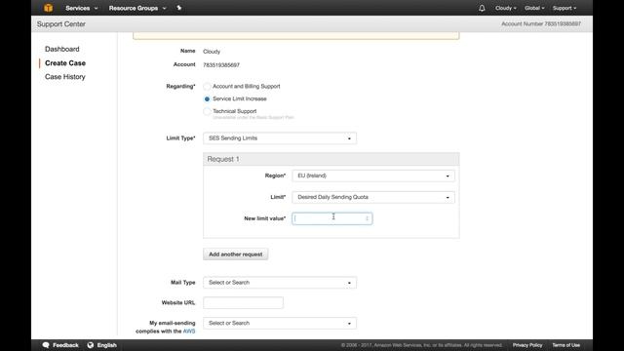This screenshot has width=624, height=351.
Task: Select Account and Billing Support radio
Action: pyautogui.click(x=207, y=87)
